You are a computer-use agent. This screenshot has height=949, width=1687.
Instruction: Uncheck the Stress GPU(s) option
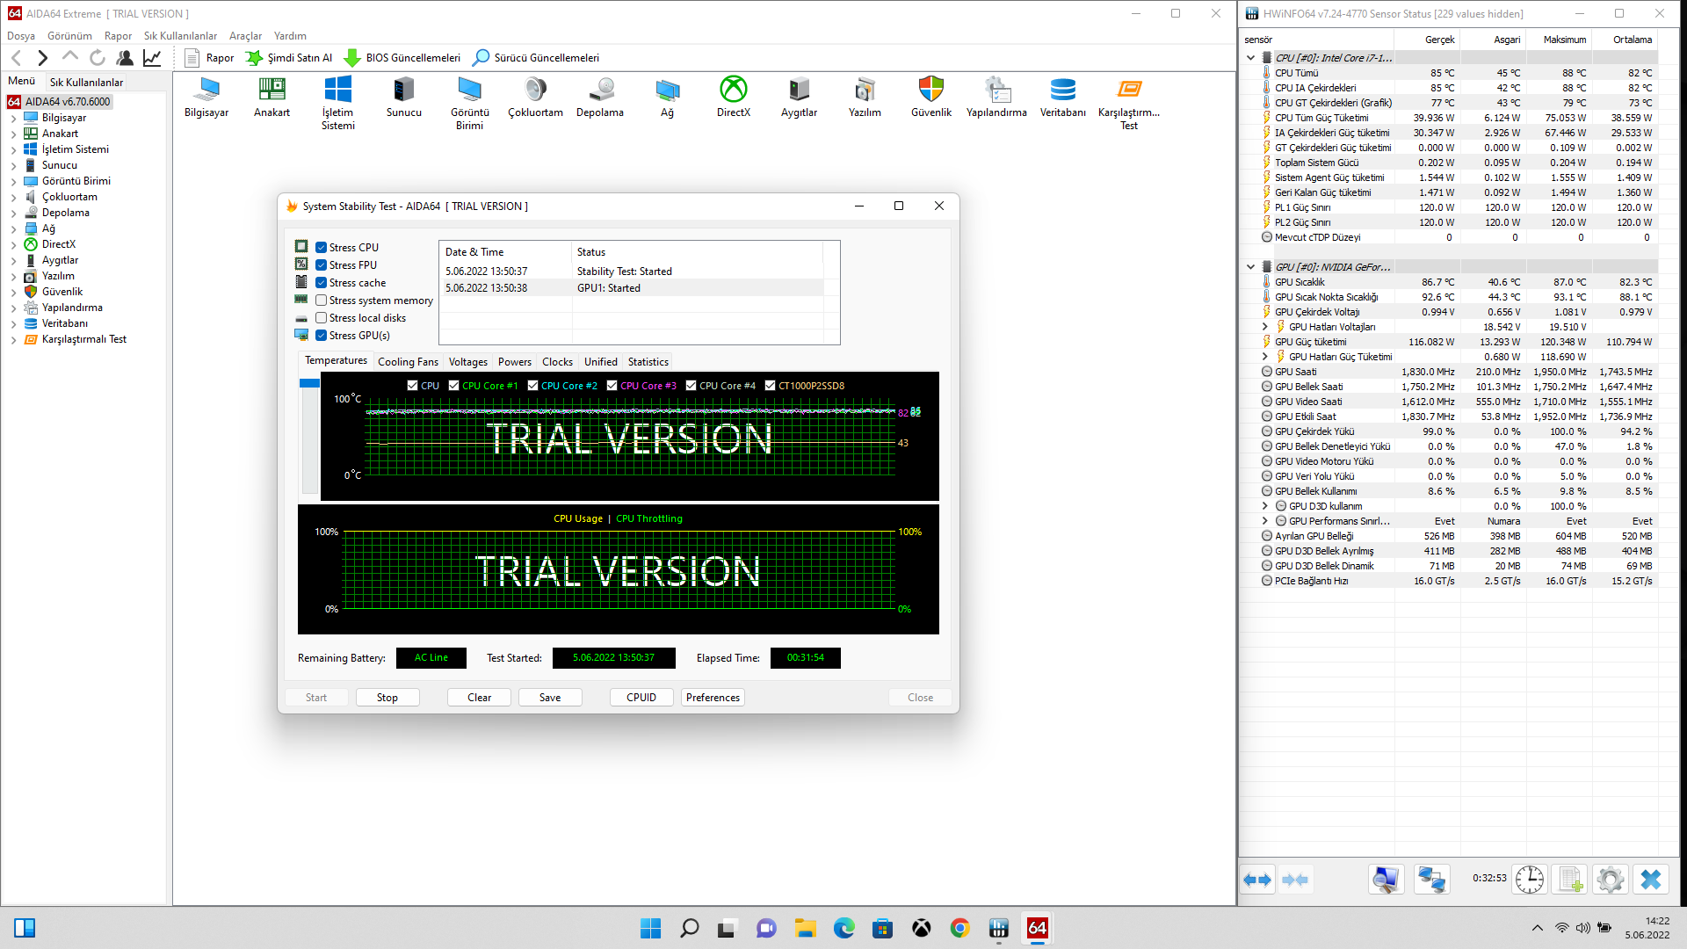point(322,336)
